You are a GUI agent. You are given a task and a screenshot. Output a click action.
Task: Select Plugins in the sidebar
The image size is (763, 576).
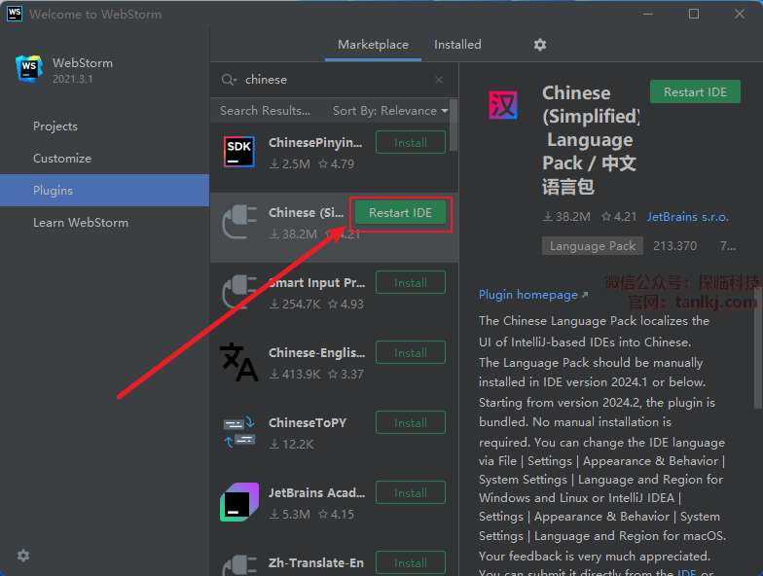[x=105, y=191]
